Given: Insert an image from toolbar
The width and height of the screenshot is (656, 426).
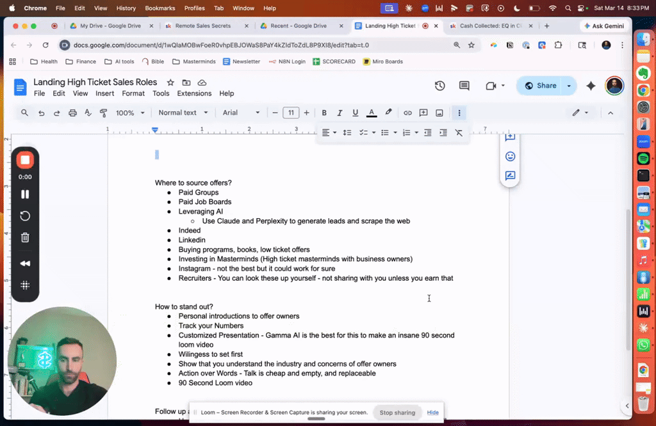Looking at the screenshot, I should click(x=439, y=113).
